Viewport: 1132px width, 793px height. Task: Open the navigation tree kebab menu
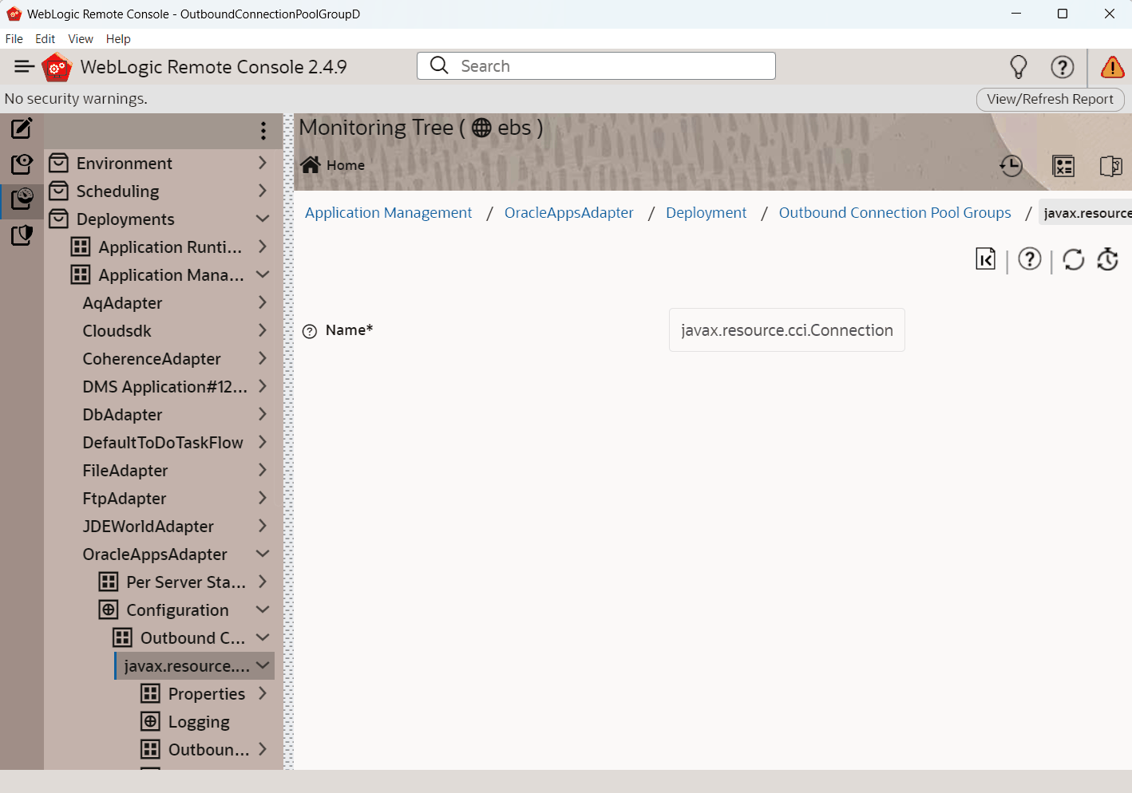263,131
